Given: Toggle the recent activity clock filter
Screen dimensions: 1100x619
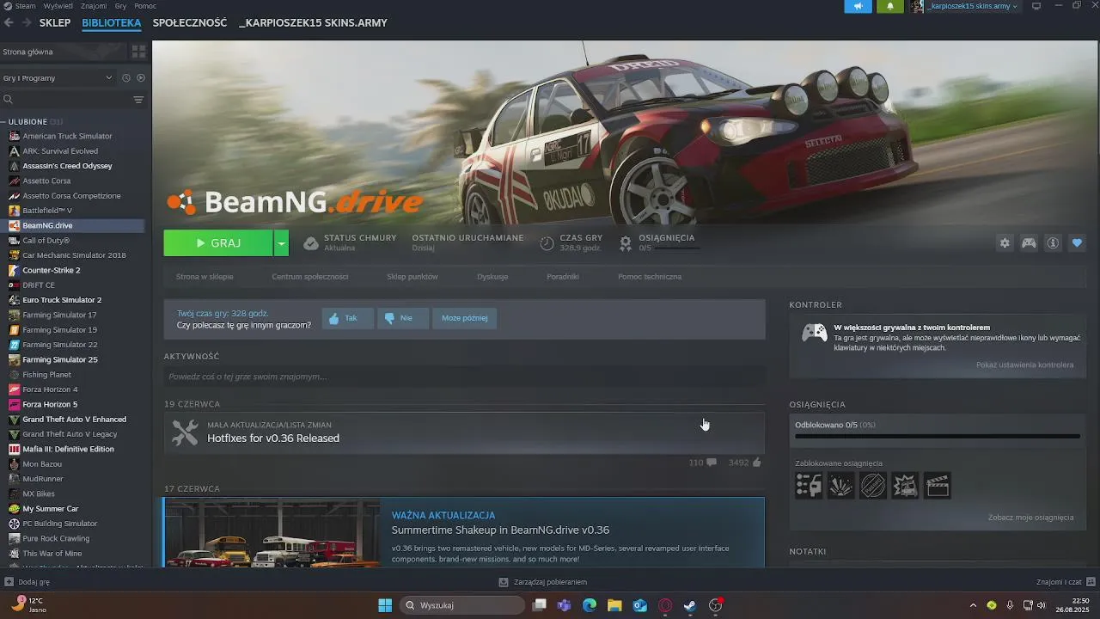Looking at the screenshot, I should [x=126, y=78].
